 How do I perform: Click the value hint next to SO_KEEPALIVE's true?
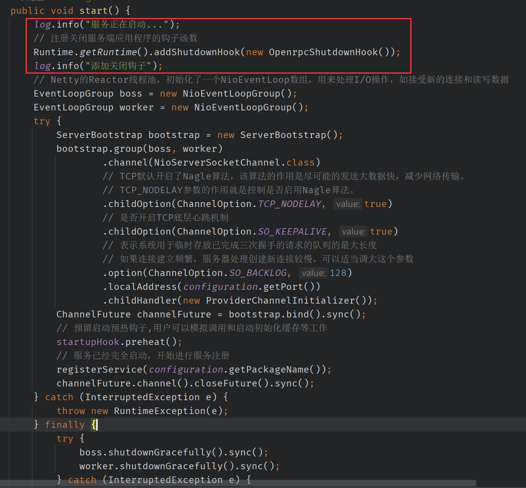(x=353, y=232)
